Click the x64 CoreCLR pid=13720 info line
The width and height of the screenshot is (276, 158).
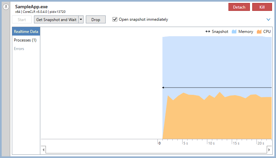coord(40,12)
